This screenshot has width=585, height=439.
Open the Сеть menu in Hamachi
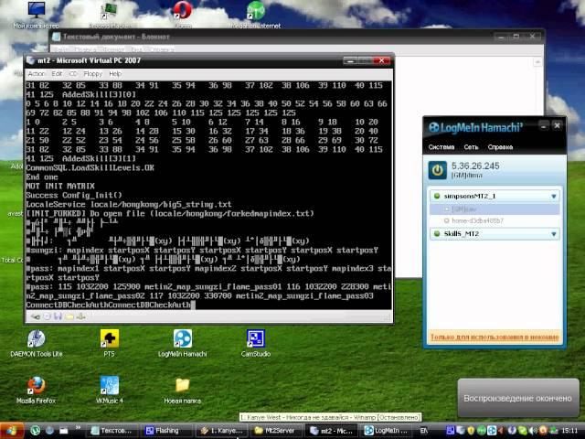pos(471,147)
